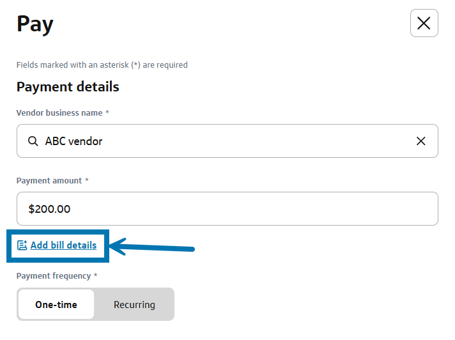455x340 pixels.
Task: Click the Payment details heading
Action: coord(68,86)
